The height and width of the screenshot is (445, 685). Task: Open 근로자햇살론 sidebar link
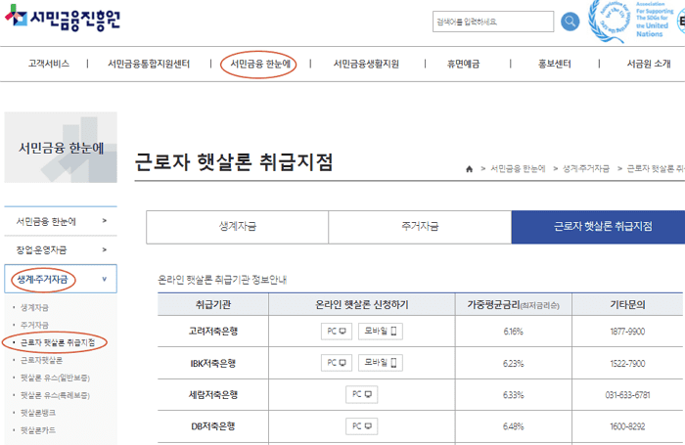pos(41,360)
